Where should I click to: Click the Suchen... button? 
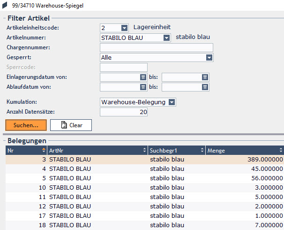pyautogui.click(x=26, y=125)
